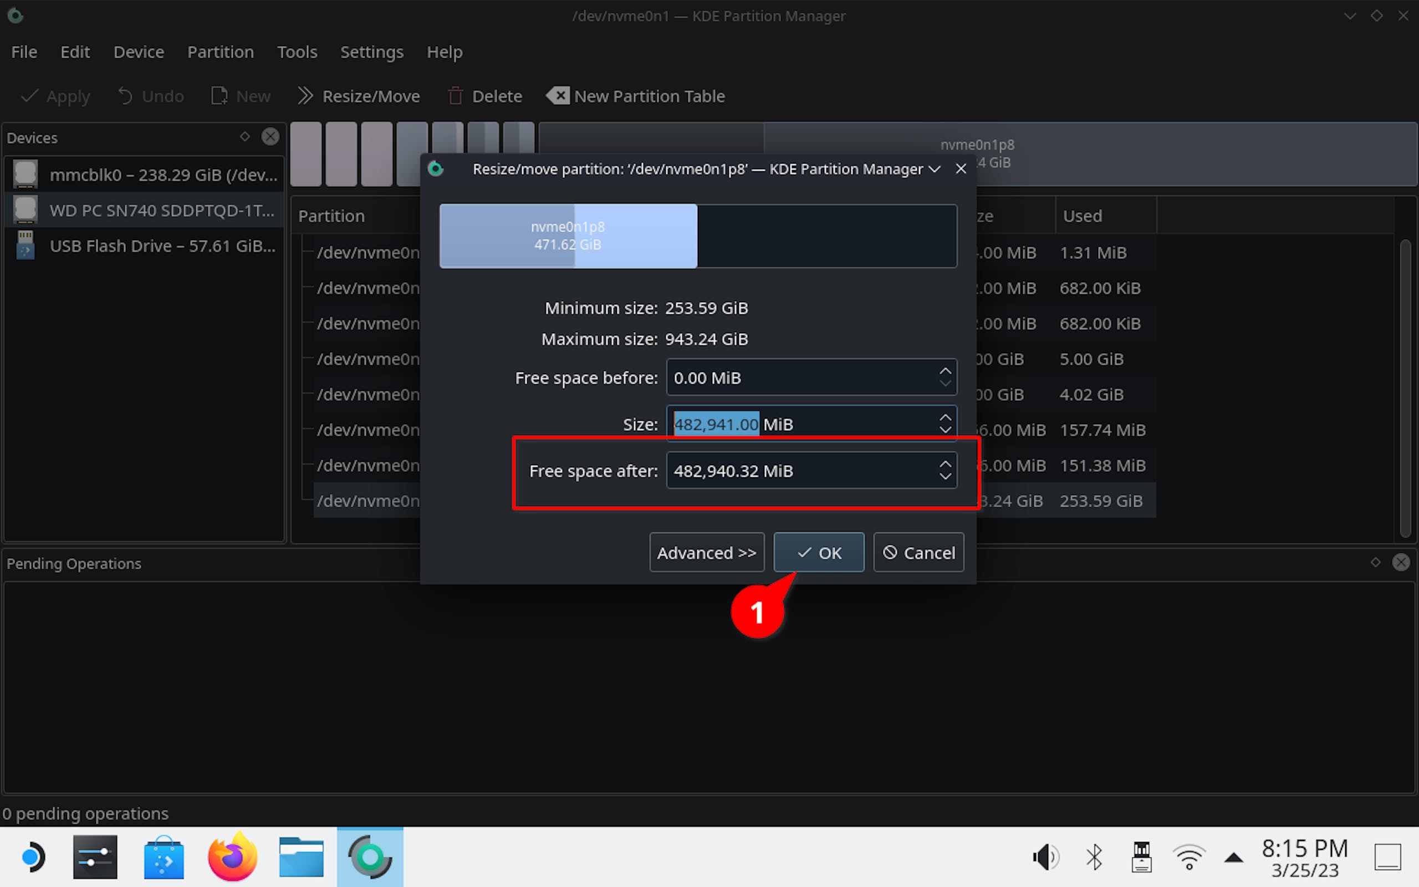This screenshot has width=1419, height=887.
Task: Open System Settings from the taskbar
Action: [95, 857]
